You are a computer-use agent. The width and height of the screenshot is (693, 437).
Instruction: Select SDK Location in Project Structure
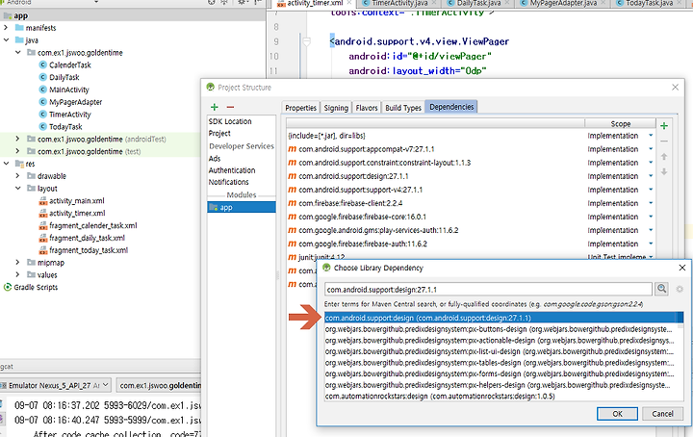(x=230, y=121)
